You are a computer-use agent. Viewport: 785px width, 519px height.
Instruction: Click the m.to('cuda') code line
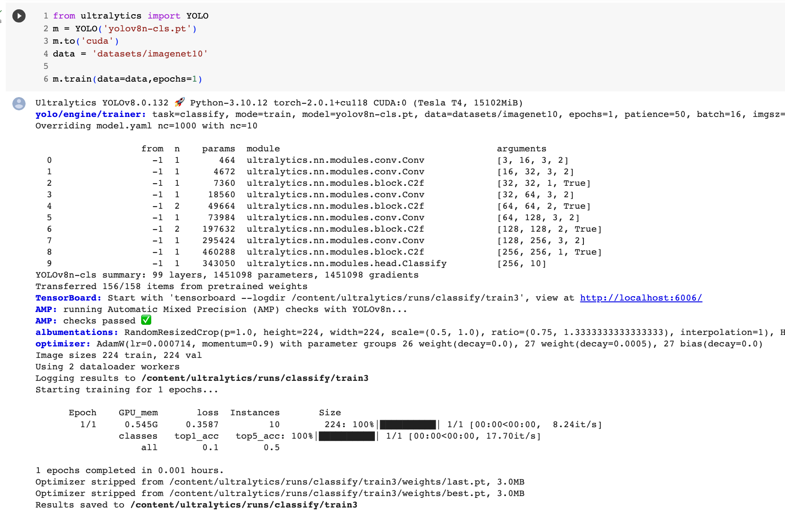tap(86, 41)
